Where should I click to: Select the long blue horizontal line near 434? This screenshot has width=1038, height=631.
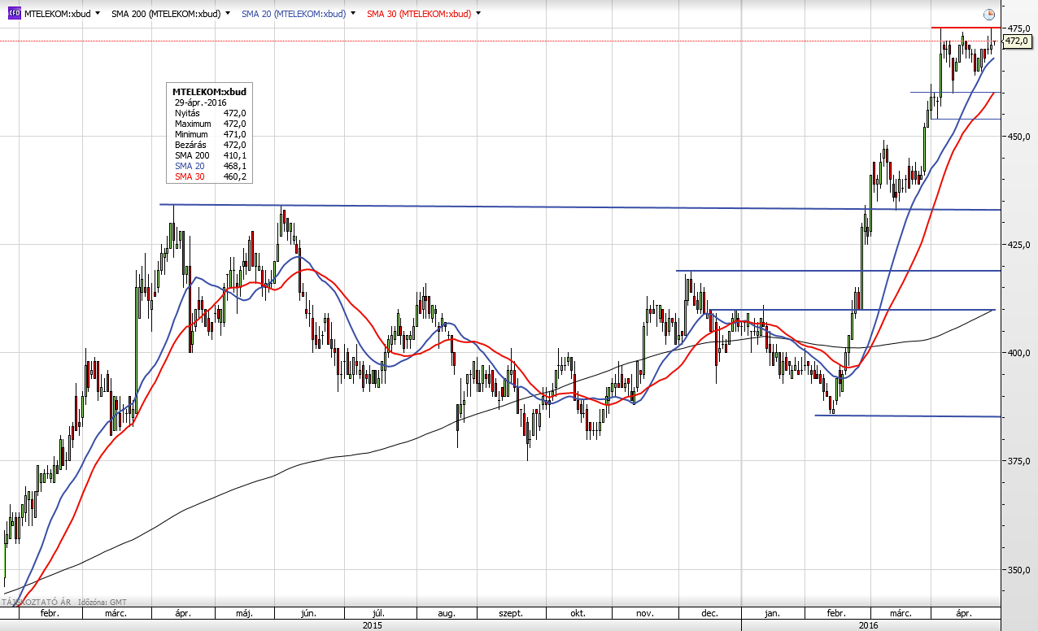click(580, 207)
